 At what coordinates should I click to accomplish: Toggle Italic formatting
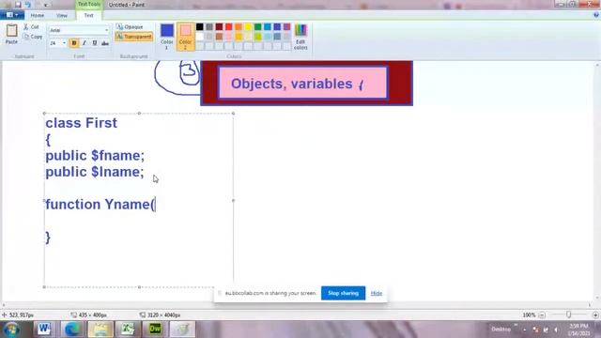pyautogui.click(x=85, y=43)
